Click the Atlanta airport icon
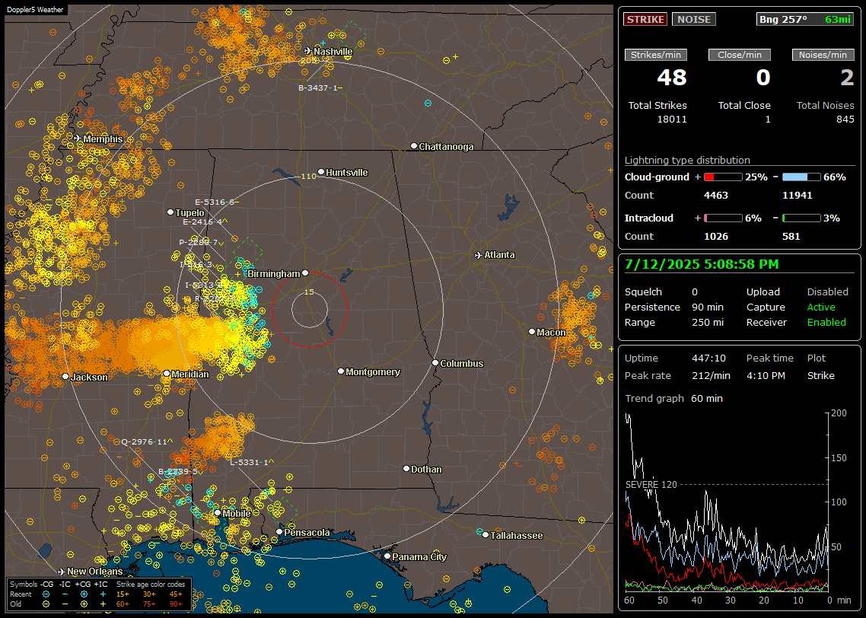This screenshot has height=618, width=866. pyautogui.click(x=479, y=255)
